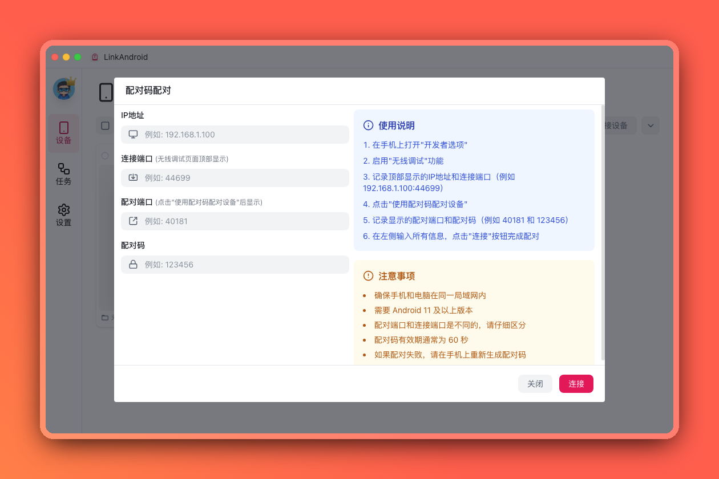Viewport: 719px width, 479px height.
Task: Click the 配对码 input field
Action: [x=235, y=265]
